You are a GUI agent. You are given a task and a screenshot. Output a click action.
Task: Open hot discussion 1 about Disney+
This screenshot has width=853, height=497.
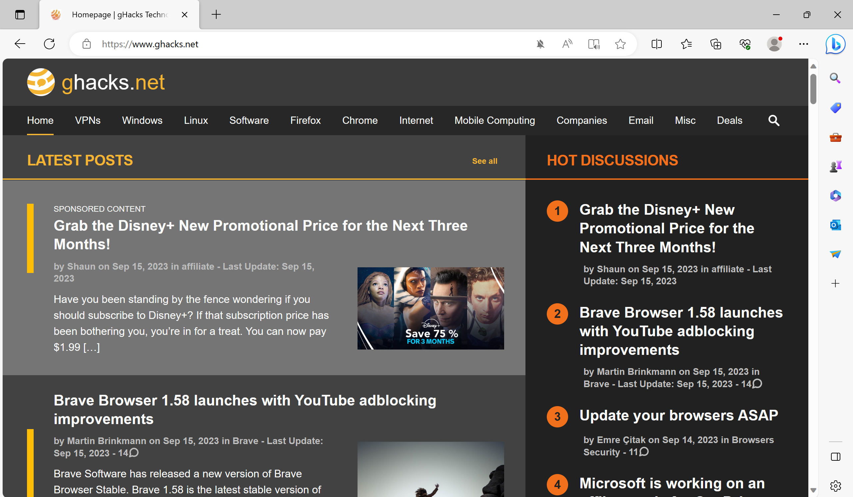coord(667,228)
